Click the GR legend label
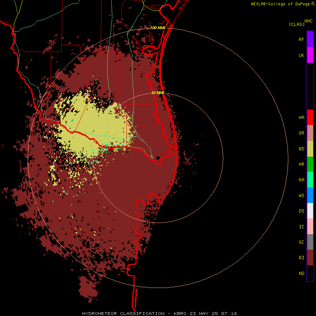 (x=301, y=133)
